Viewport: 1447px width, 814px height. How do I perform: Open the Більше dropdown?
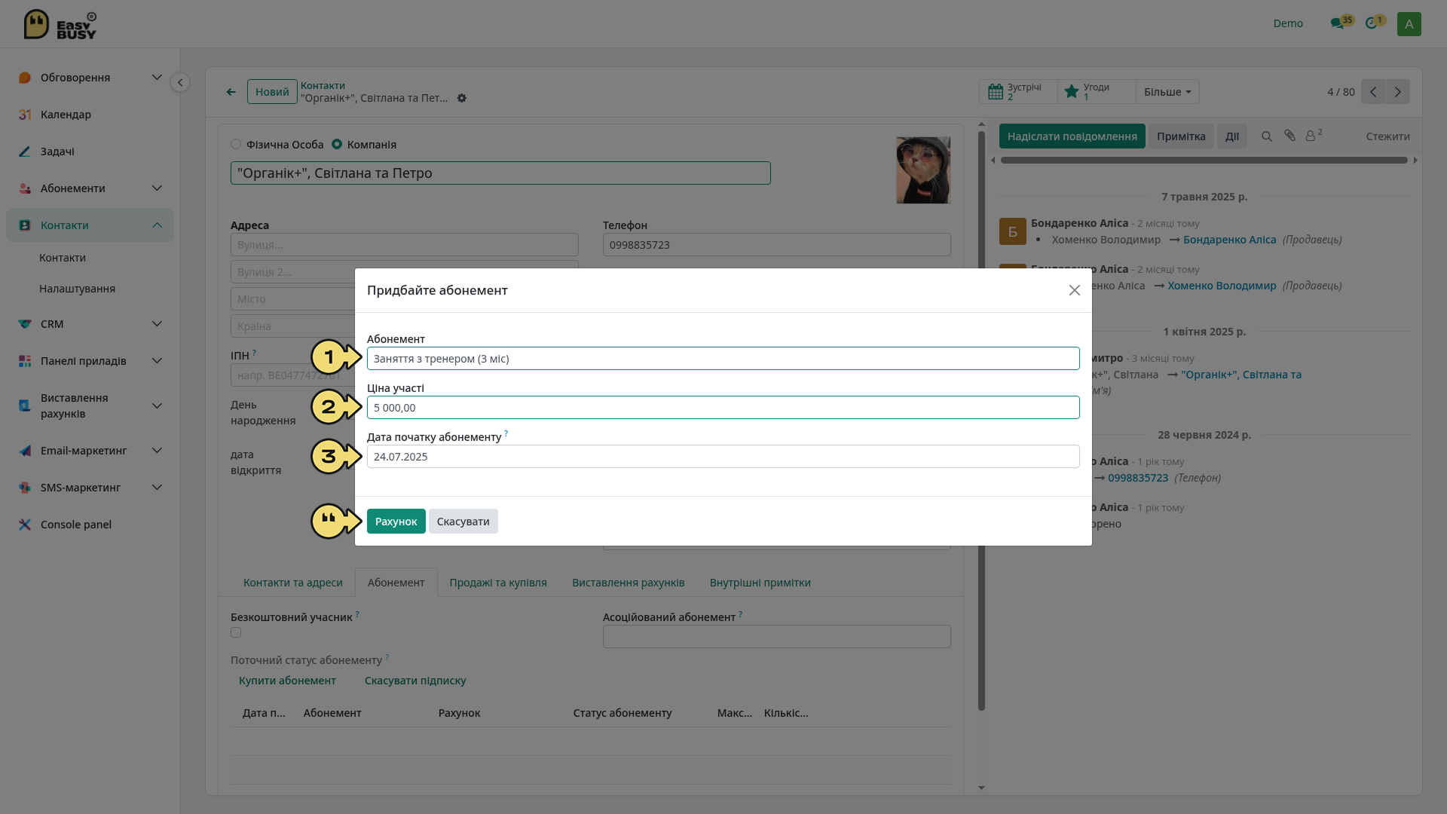click(x=1167, y=92)
